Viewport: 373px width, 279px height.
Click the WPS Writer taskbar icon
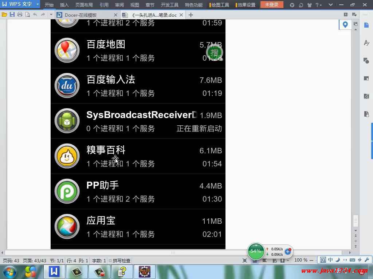[x=54, y=272]
